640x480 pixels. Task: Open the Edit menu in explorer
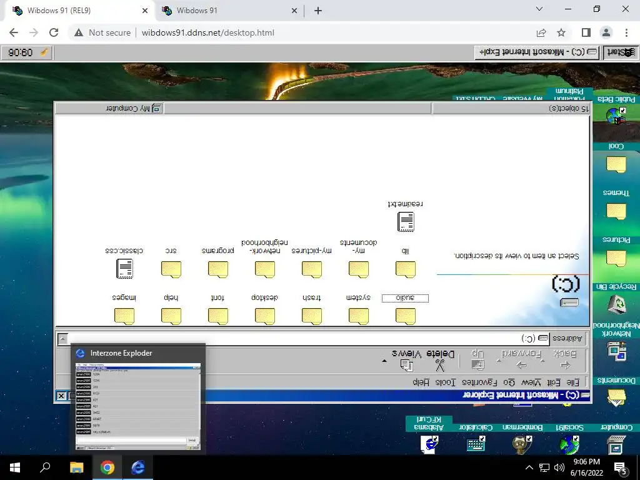pyautogui.click(x=553, y=382)
